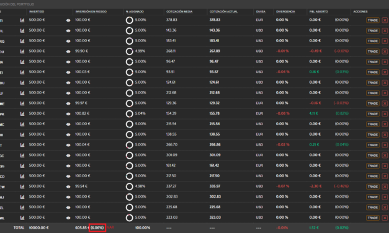Click the TRADE button in the 154.39 row
Image resolution: width=389 pixels, height=233 pixels.
point(373,114)
